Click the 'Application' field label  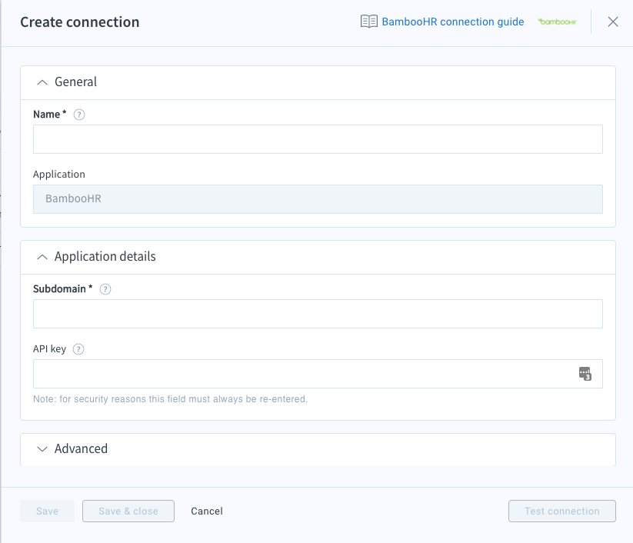point(59,175)
